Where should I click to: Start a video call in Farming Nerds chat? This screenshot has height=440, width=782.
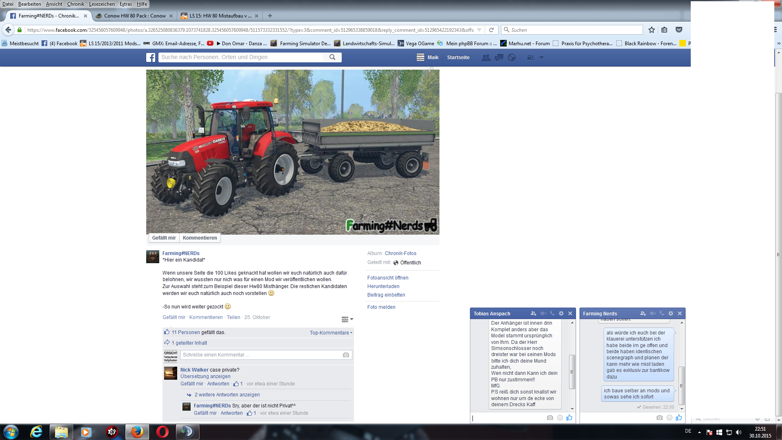(x=653, y=313)
